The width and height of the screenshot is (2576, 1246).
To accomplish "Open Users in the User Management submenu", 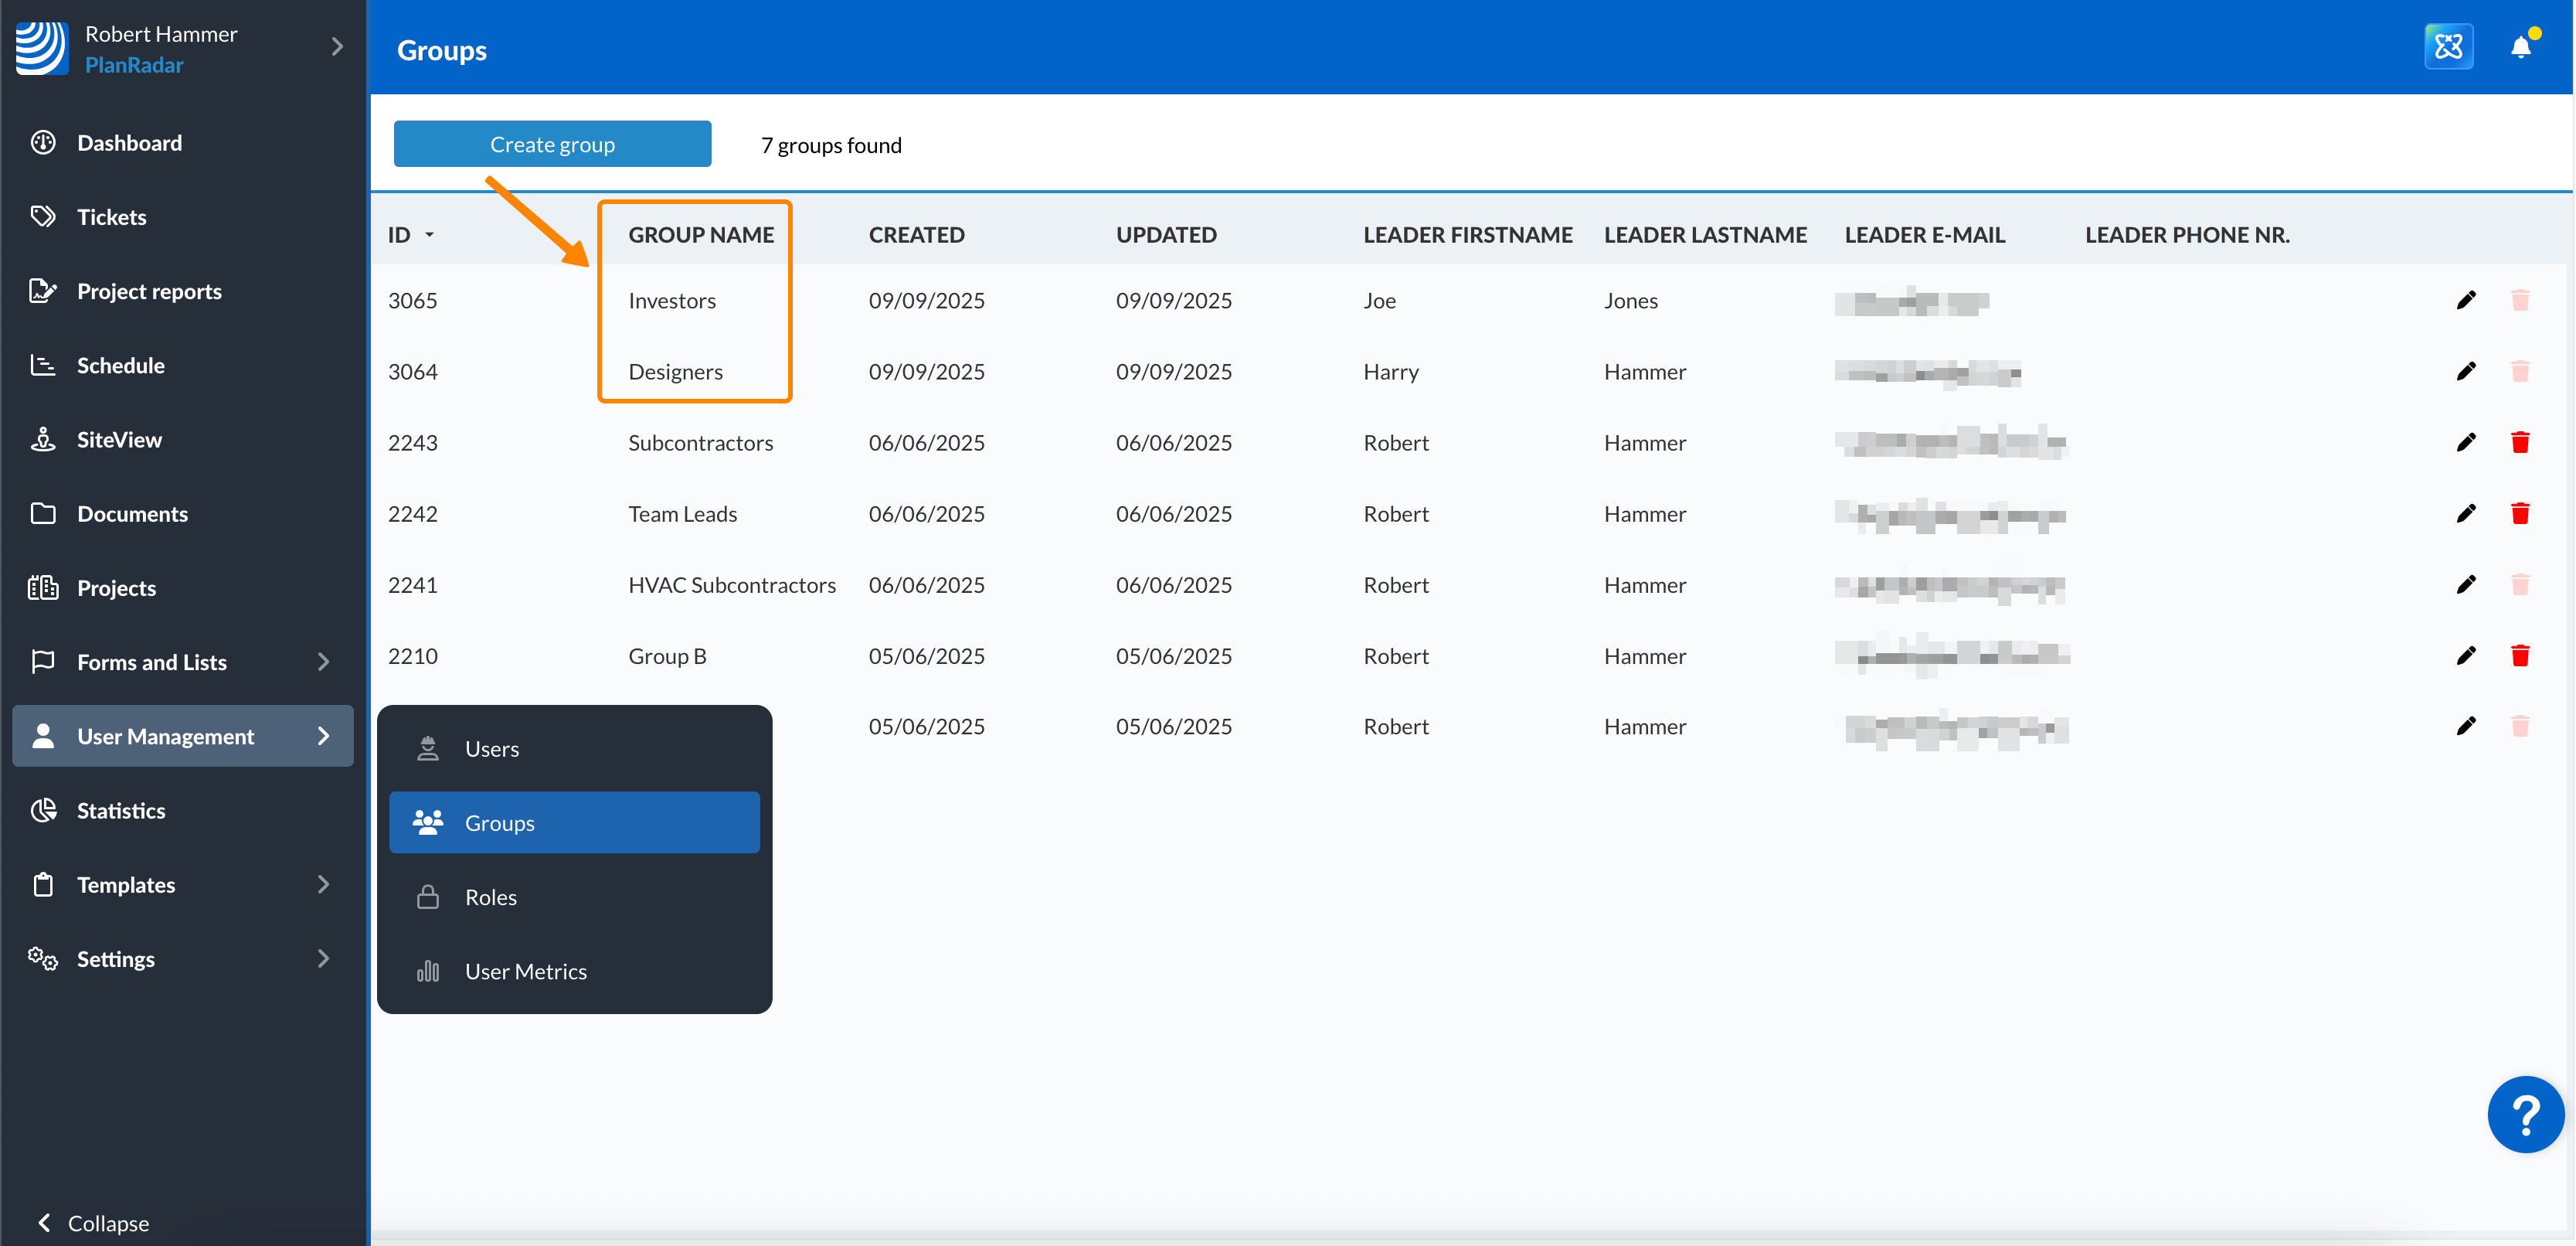I will [491, 748].
